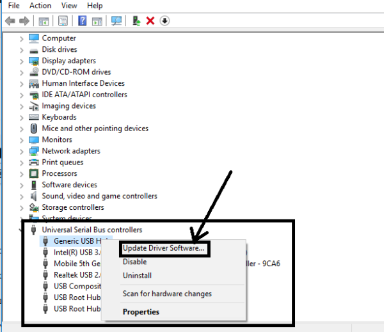Choose Properties from the context menu

[141, 312]
